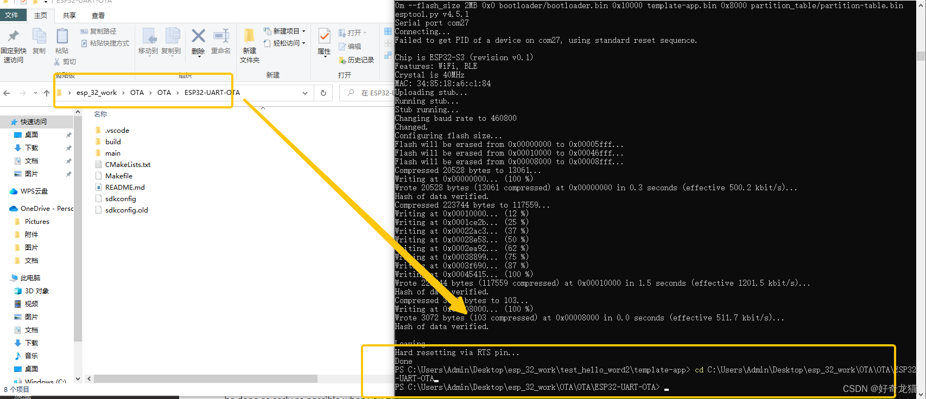Click the Move To (移动到) icon
The image size is (926, 399).
(x=149, y=36)
